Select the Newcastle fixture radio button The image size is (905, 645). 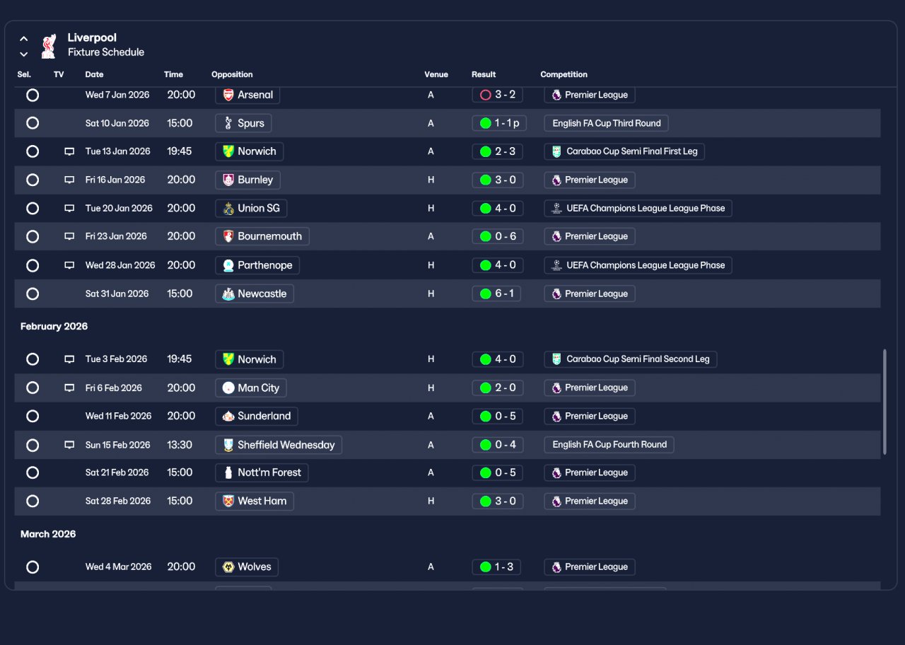click(33, 294)
